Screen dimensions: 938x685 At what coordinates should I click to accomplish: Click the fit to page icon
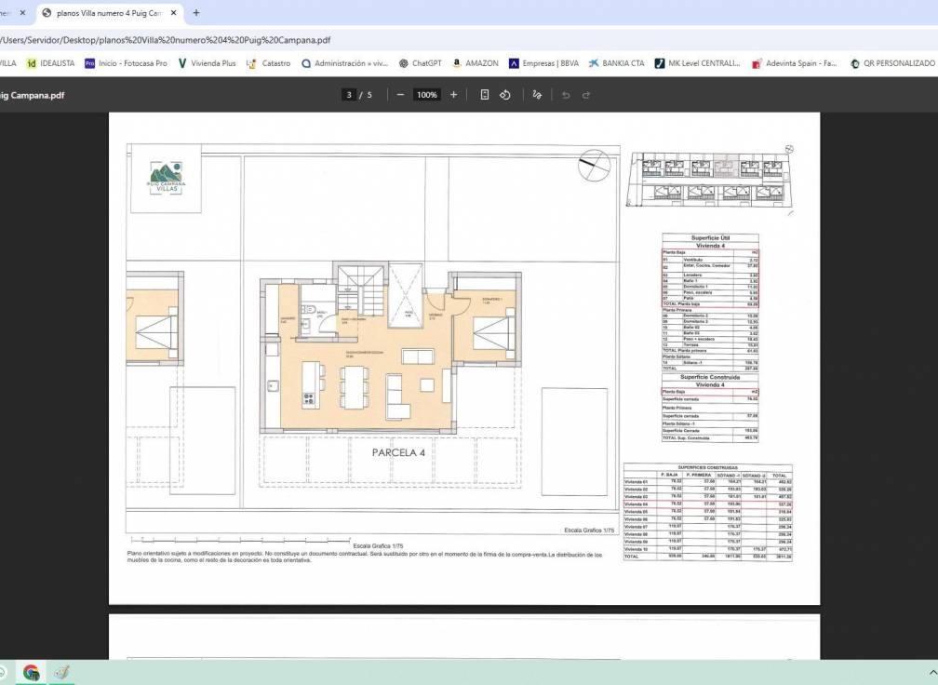point(485,95)
